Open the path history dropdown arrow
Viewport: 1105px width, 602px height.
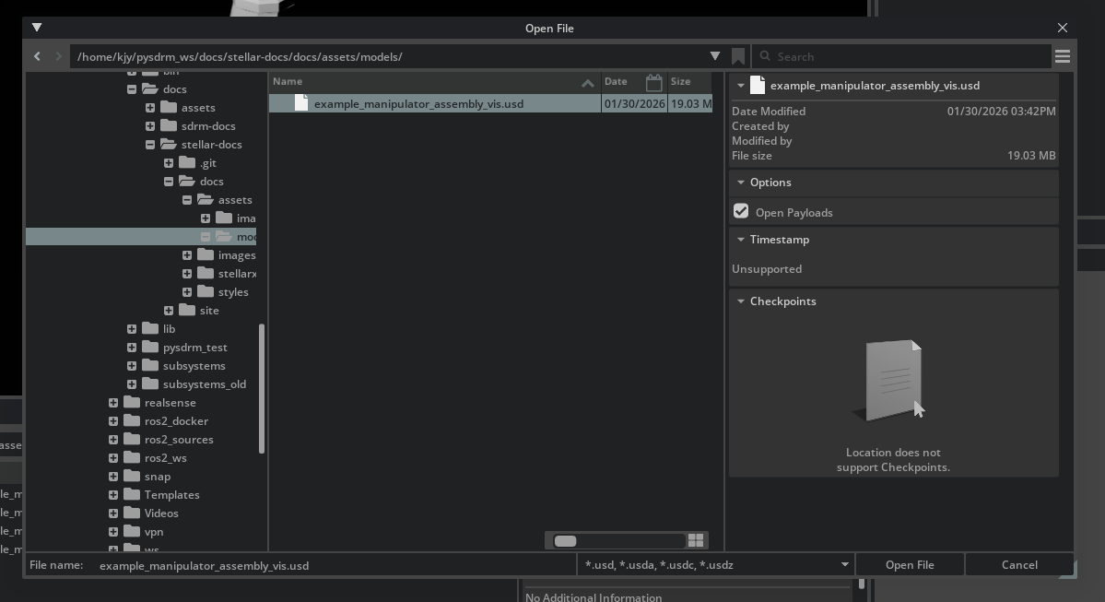(714, 56)
